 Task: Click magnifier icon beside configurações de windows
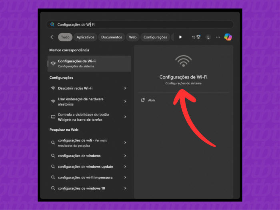pos(53,156)
